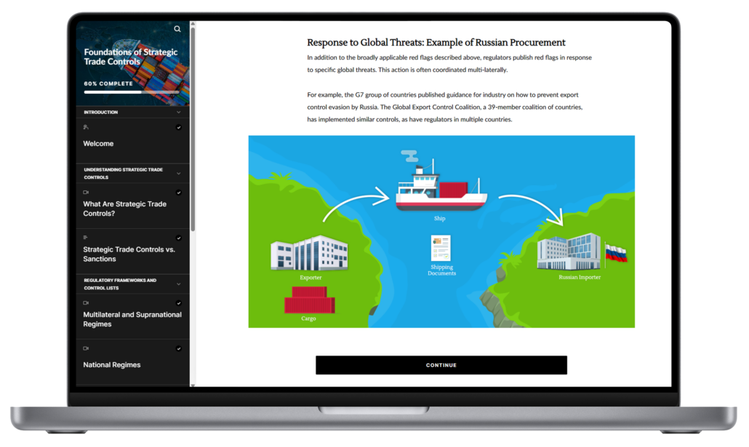Click the lesson icon on the Welcome item
The height and width of the screenshot is (447, 749).
coord(84,126)
